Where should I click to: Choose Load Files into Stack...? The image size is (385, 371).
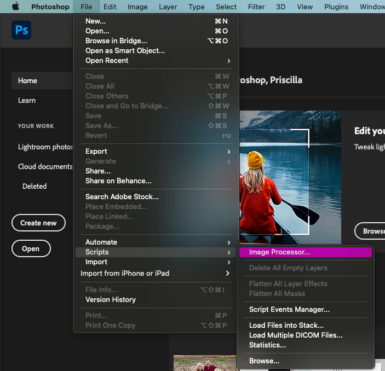click(x=306, y=326)
